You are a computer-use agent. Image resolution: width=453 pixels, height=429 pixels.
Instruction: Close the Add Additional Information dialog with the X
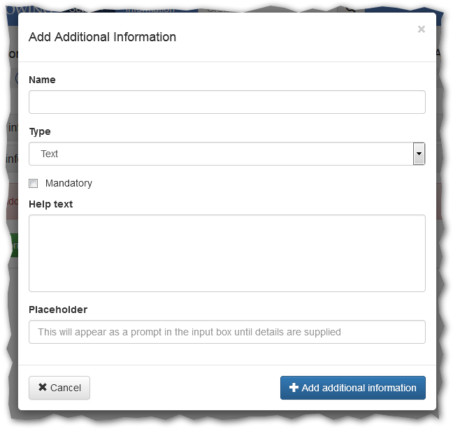[x=421, y=29]
